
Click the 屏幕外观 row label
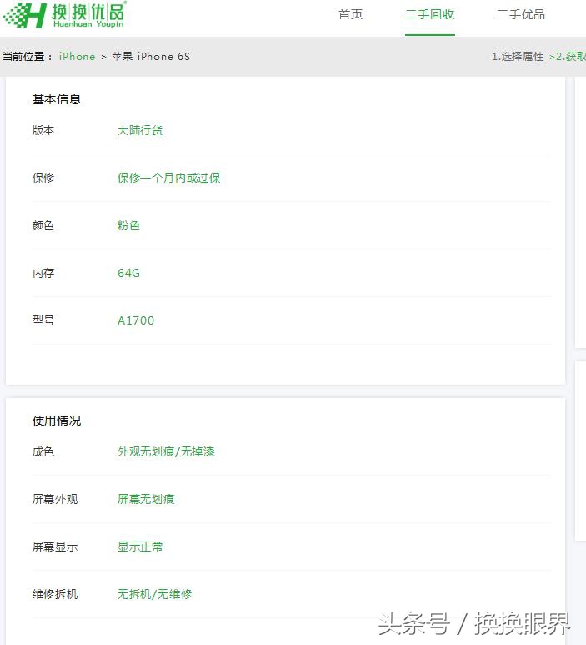pos(55,499)
